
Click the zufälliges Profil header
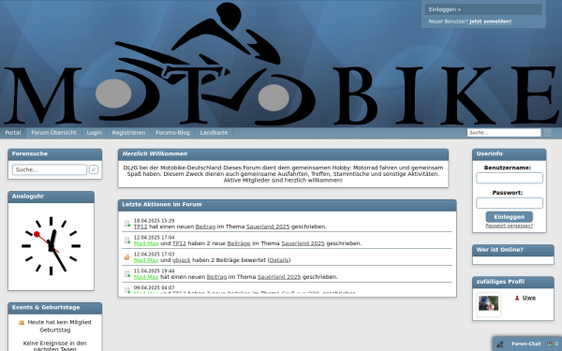(513, 283)
